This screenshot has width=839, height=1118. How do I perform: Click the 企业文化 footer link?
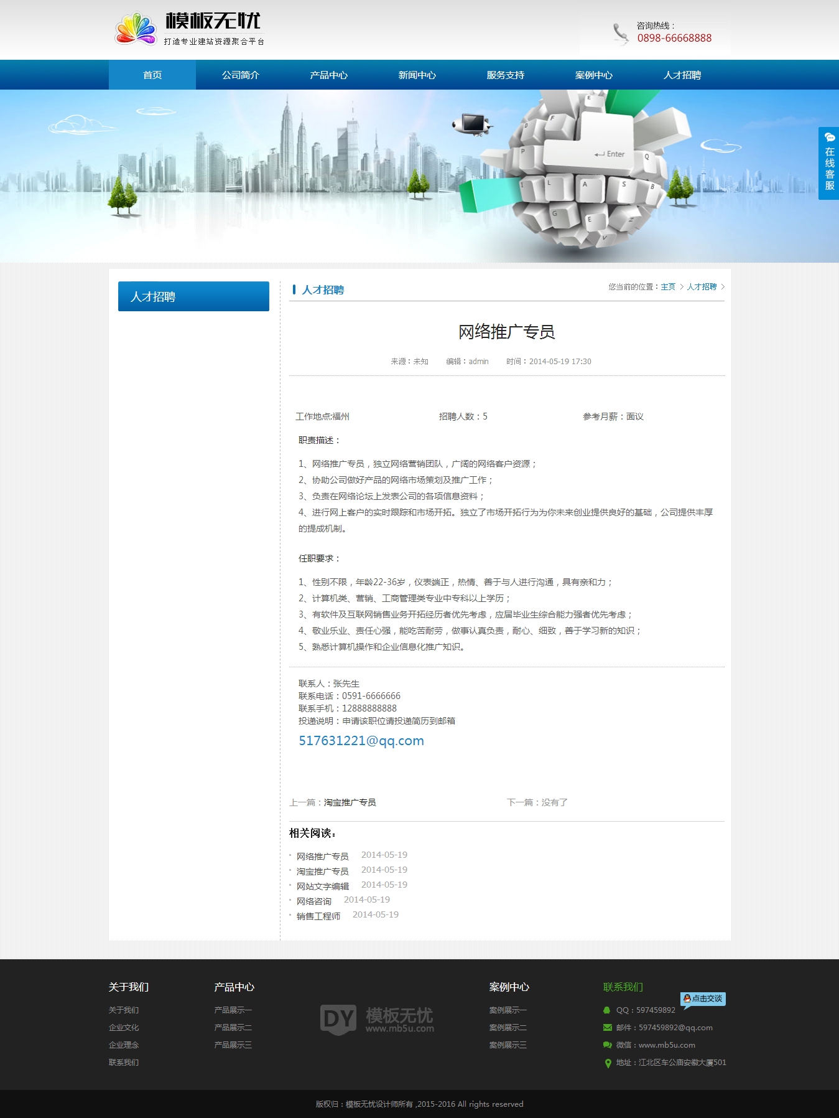(x=124, y=1028)
